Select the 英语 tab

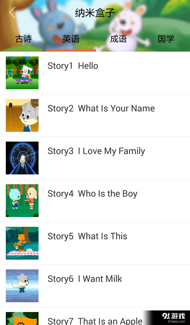tap(71, 39)
